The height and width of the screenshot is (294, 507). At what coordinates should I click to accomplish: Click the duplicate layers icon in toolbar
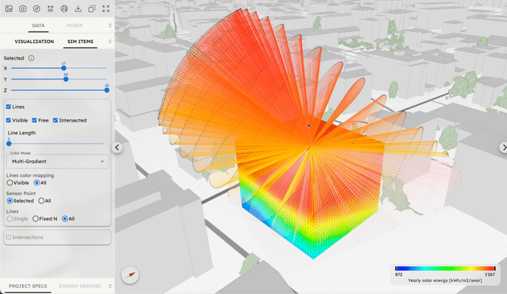point(92,9)
